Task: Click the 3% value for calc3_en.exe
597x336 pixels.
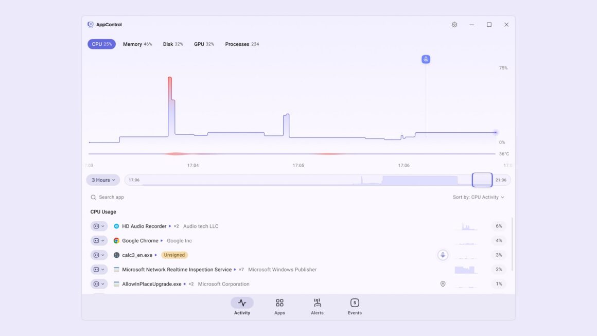Action: [499, 255]
